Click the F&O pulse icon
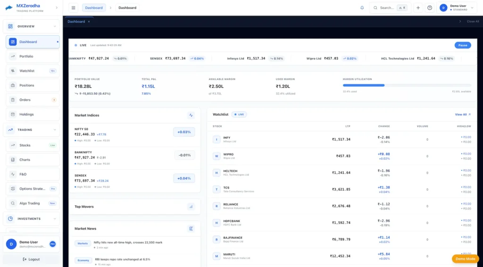483x267 pixels. 13,174
